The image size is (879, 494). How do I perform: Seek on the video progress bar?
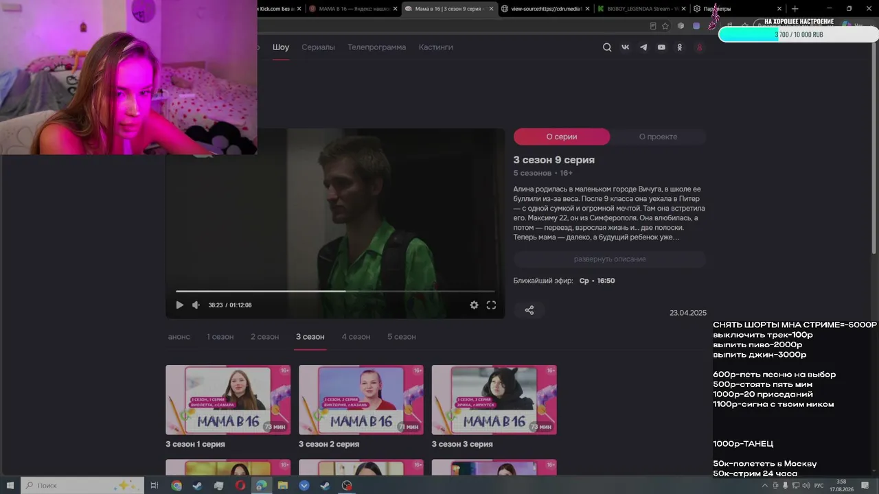(x=335, y=291)
